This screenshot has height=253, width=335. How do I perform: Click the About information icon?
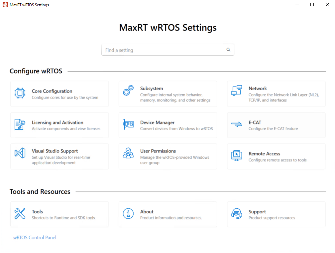pyautogui.click(x=128, y=213)
